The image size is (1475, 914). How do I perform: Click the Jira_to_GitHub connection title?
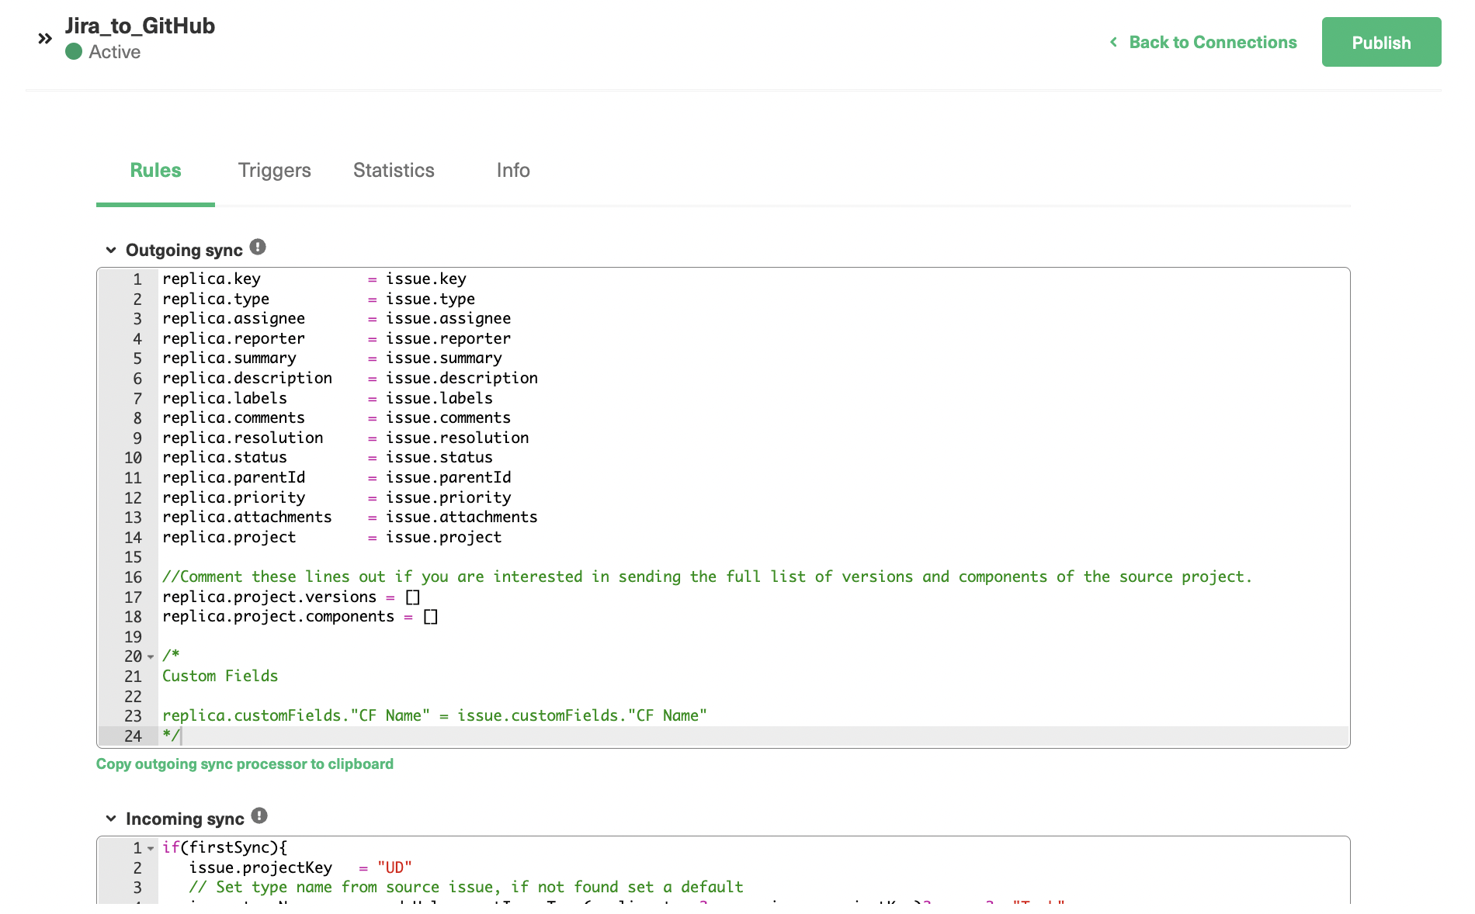(x=140, y=26)
